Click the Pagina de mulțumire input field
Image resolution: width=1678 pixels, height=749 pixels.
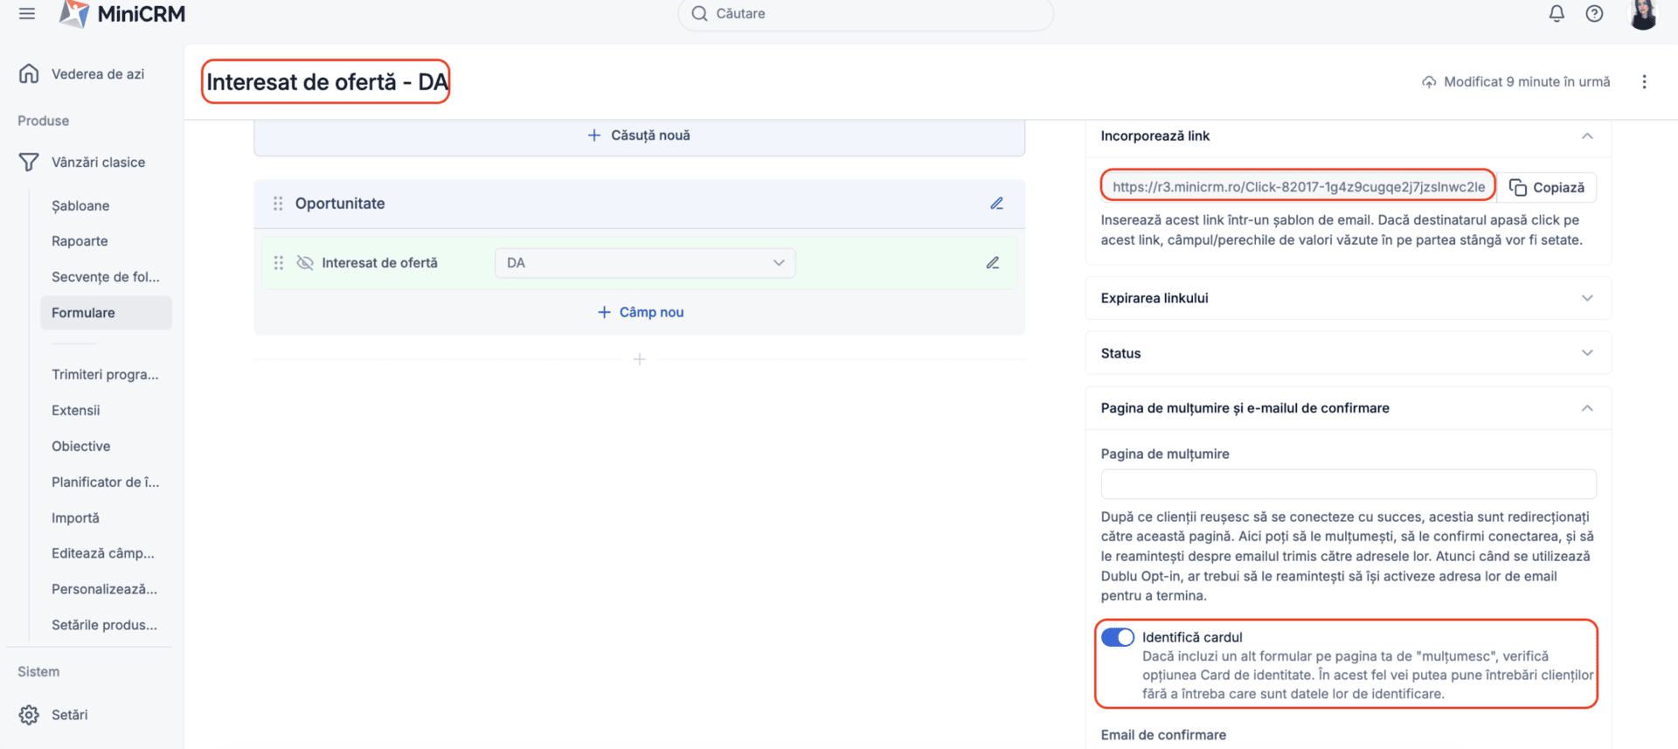(1348, 484)
